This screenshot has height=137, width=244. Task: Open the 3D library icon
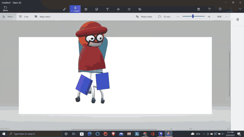pyautogui.click(x=140, y=9)
